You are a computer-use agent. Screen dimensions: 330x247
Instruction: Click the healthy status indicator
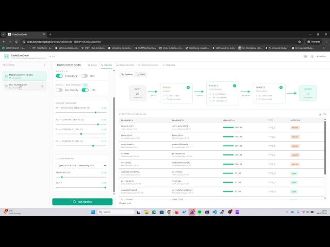coord(321,56)
